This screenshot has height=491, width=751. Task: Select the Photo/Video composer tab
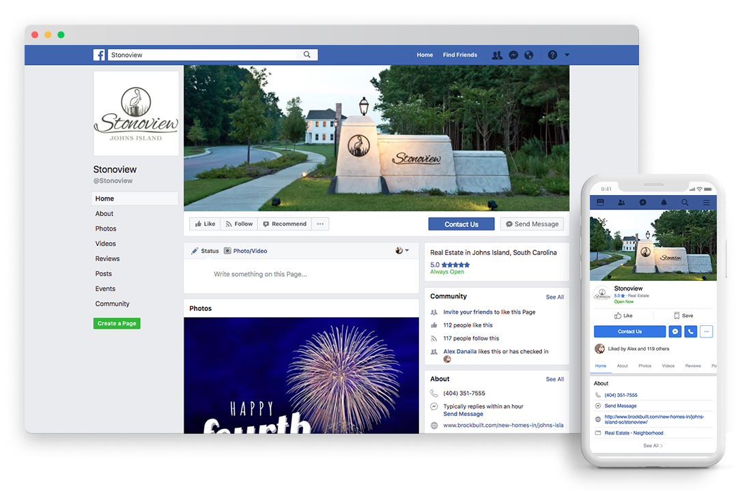[246, 251]
